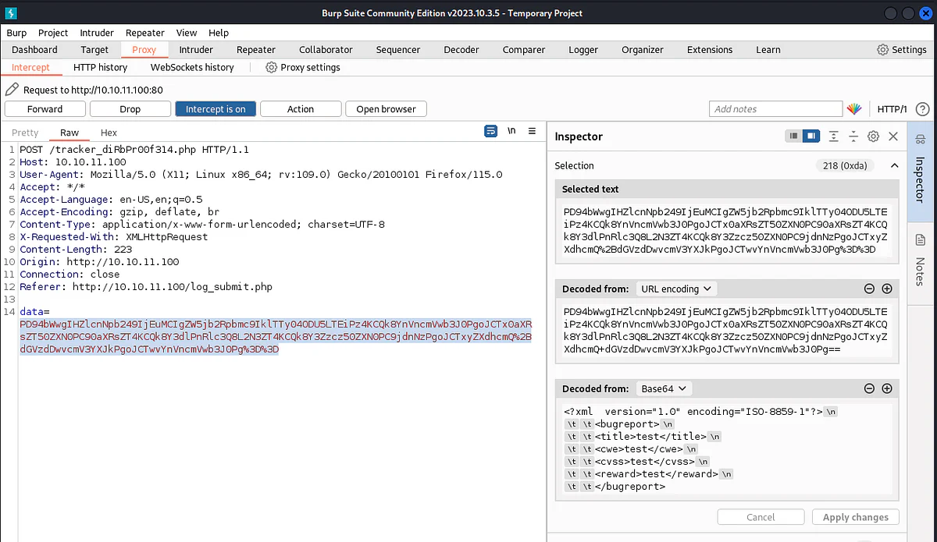Open the Intruder menu
937x542 pixels.
[x=97, y=33]
